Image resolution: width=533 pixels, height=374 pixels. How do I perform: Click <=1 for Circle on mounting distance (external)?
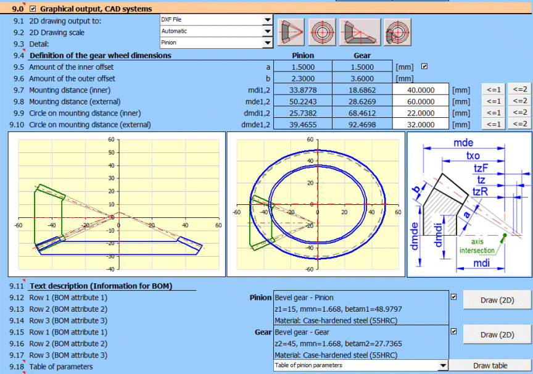point(494,124)
